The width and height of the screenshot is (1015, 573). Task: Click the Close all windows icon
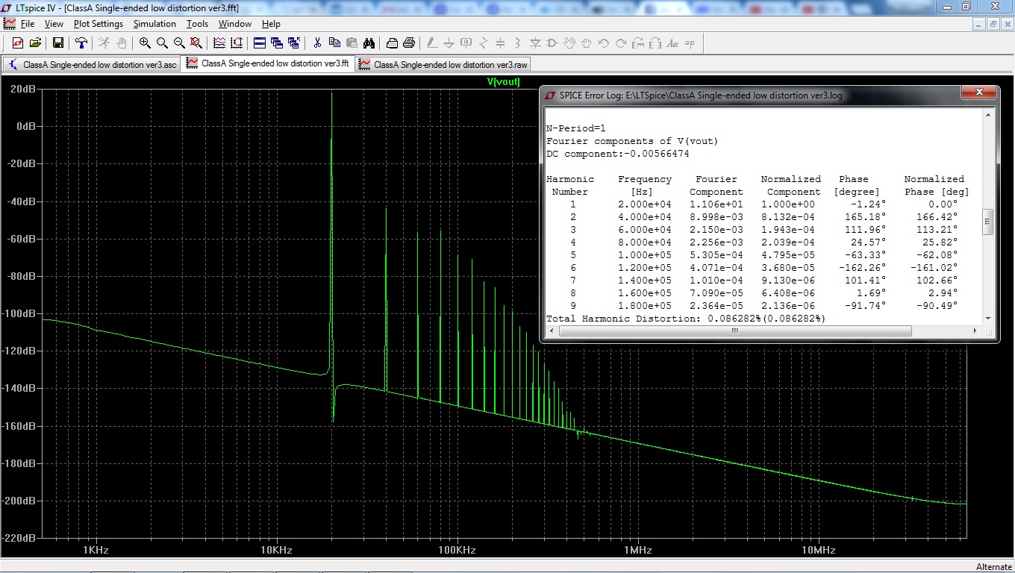tap(294, 43)
